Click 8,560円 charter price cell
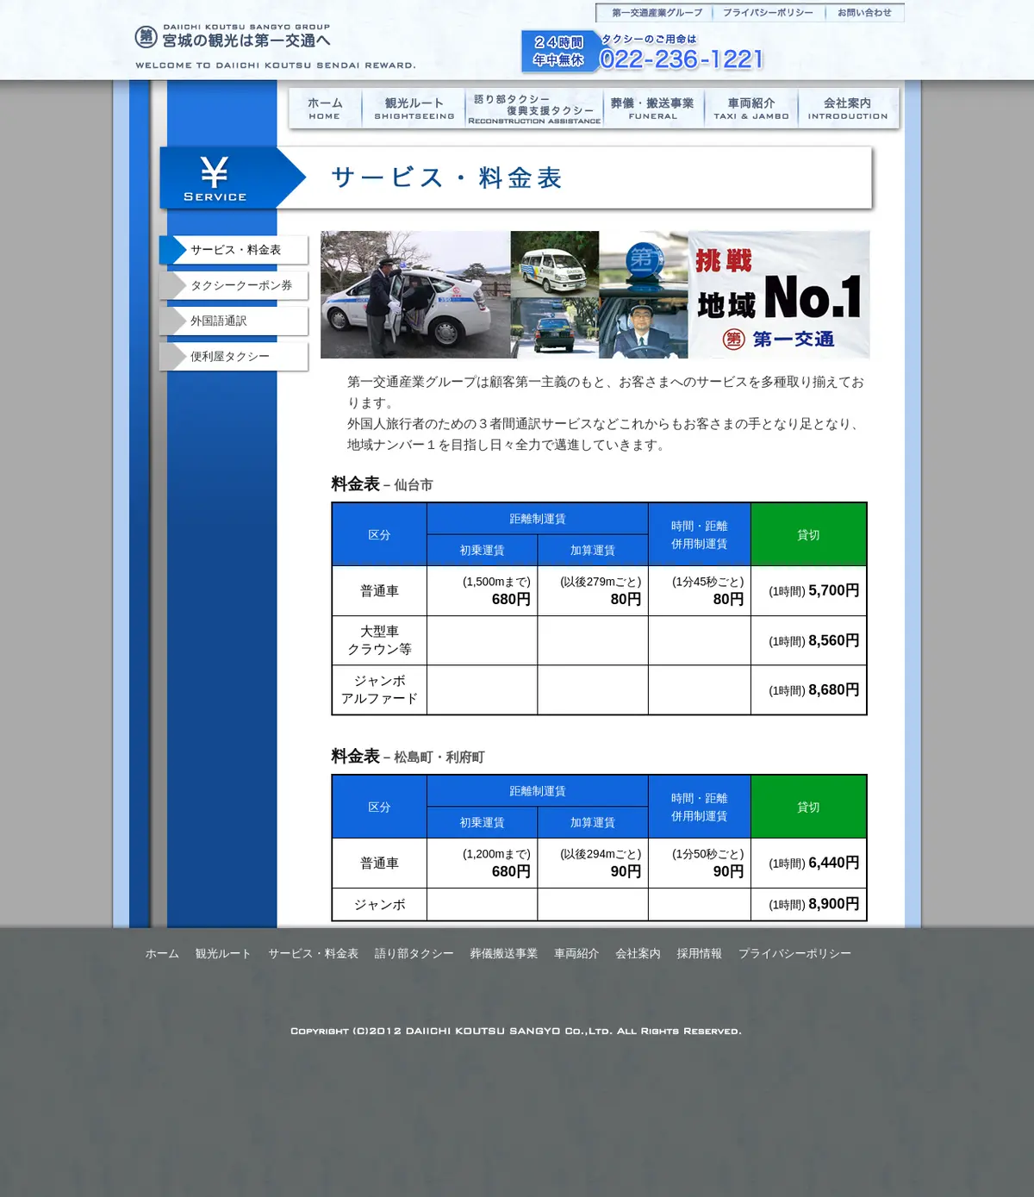Screen dimensions: 1034x1197 (x=808, y=640)
